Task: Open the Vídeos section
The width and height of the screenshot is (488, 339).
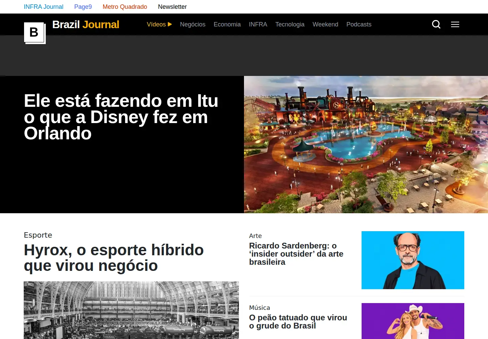Action: tap(159, 24)
